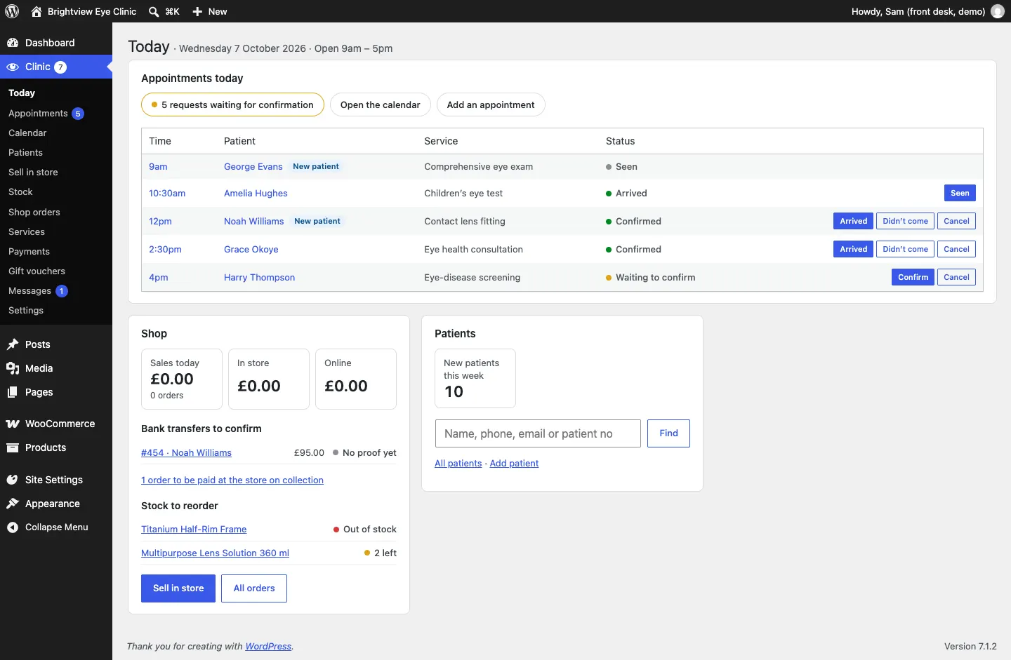Viewport: 1011px width, 660px height.
Task: Open the Brightview Eye Clinic home icon
Action: 37,11
